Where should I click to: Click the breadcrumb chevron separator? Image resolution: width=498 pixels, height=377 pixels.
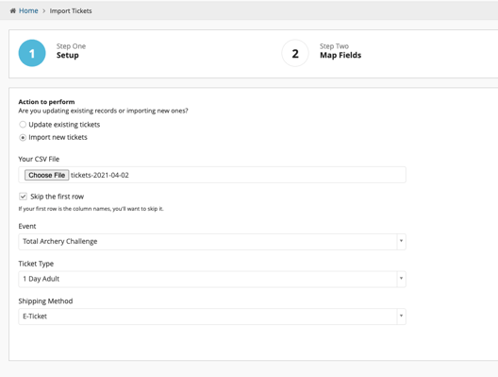click(x=43, y=10)
